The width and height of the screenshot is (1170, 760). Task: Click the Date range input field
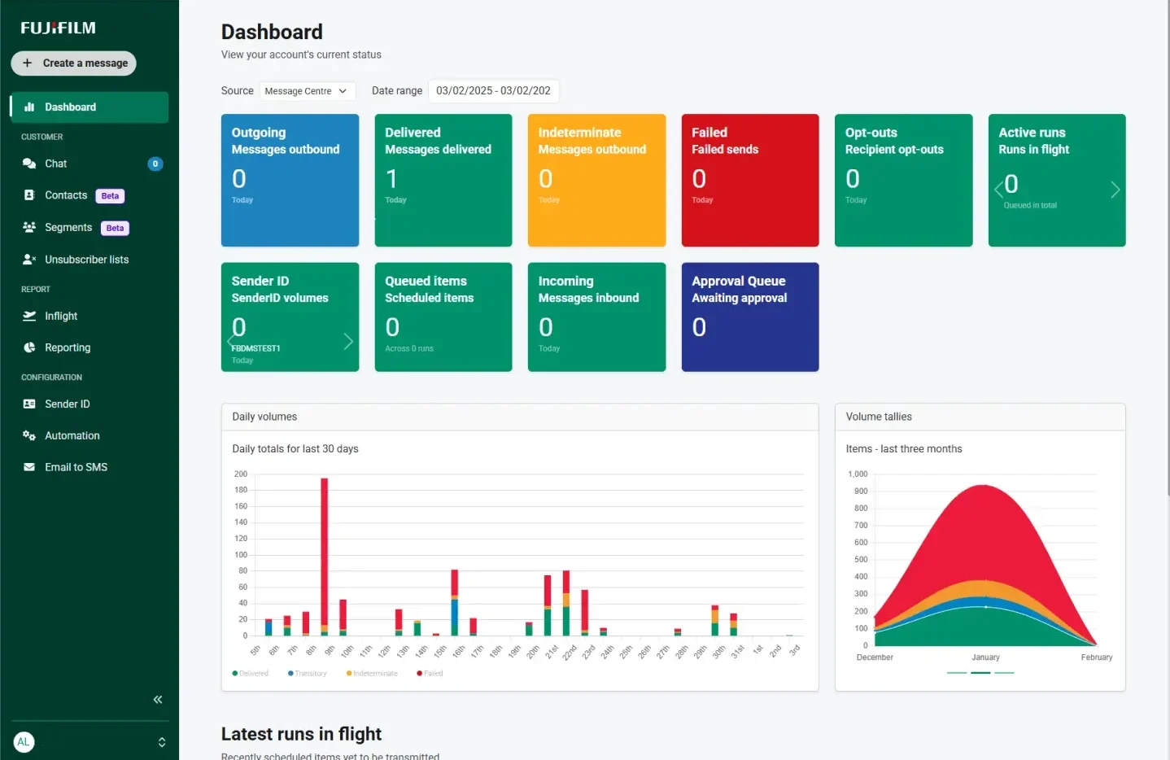pyautogui.click(x=493, y=91)
